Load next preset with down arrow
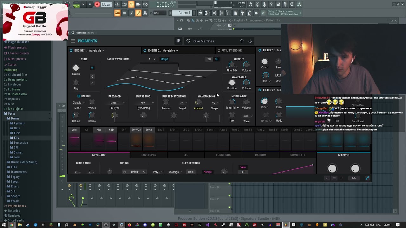Screen dimensions: 406x228 [250, 41]
